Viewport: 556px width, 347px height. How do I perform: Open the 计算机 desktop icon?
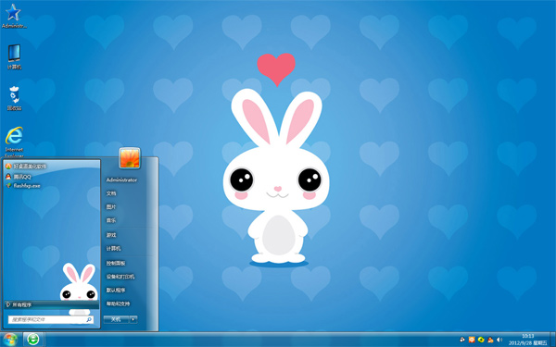tap(14, 56)
